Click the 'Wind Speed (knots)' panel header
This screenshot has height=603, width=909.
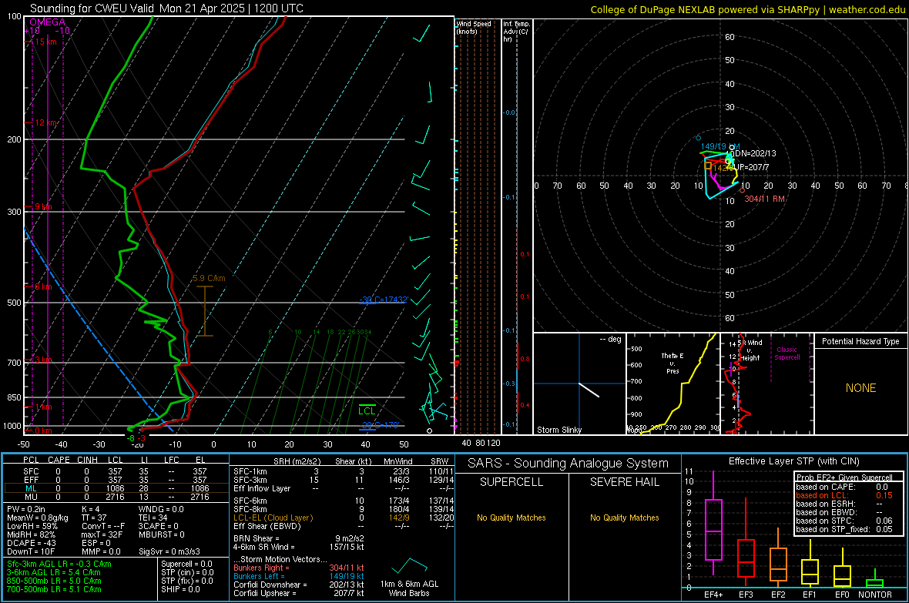point(474,27)
